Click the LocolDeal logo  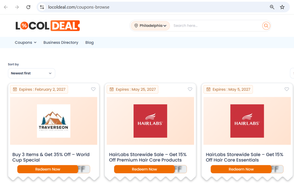coord(48,25)
